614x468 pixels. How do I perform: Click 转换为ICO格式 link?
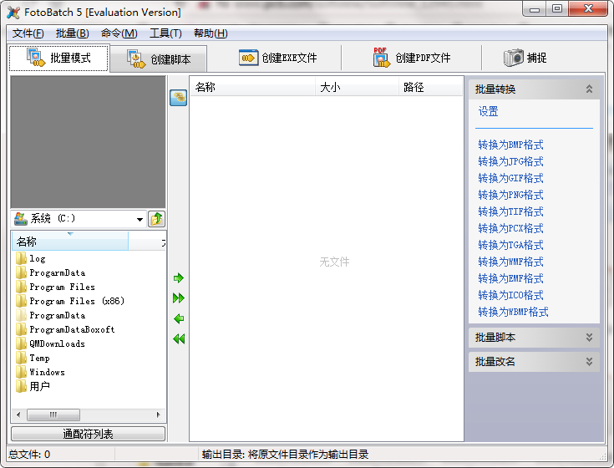510,295
